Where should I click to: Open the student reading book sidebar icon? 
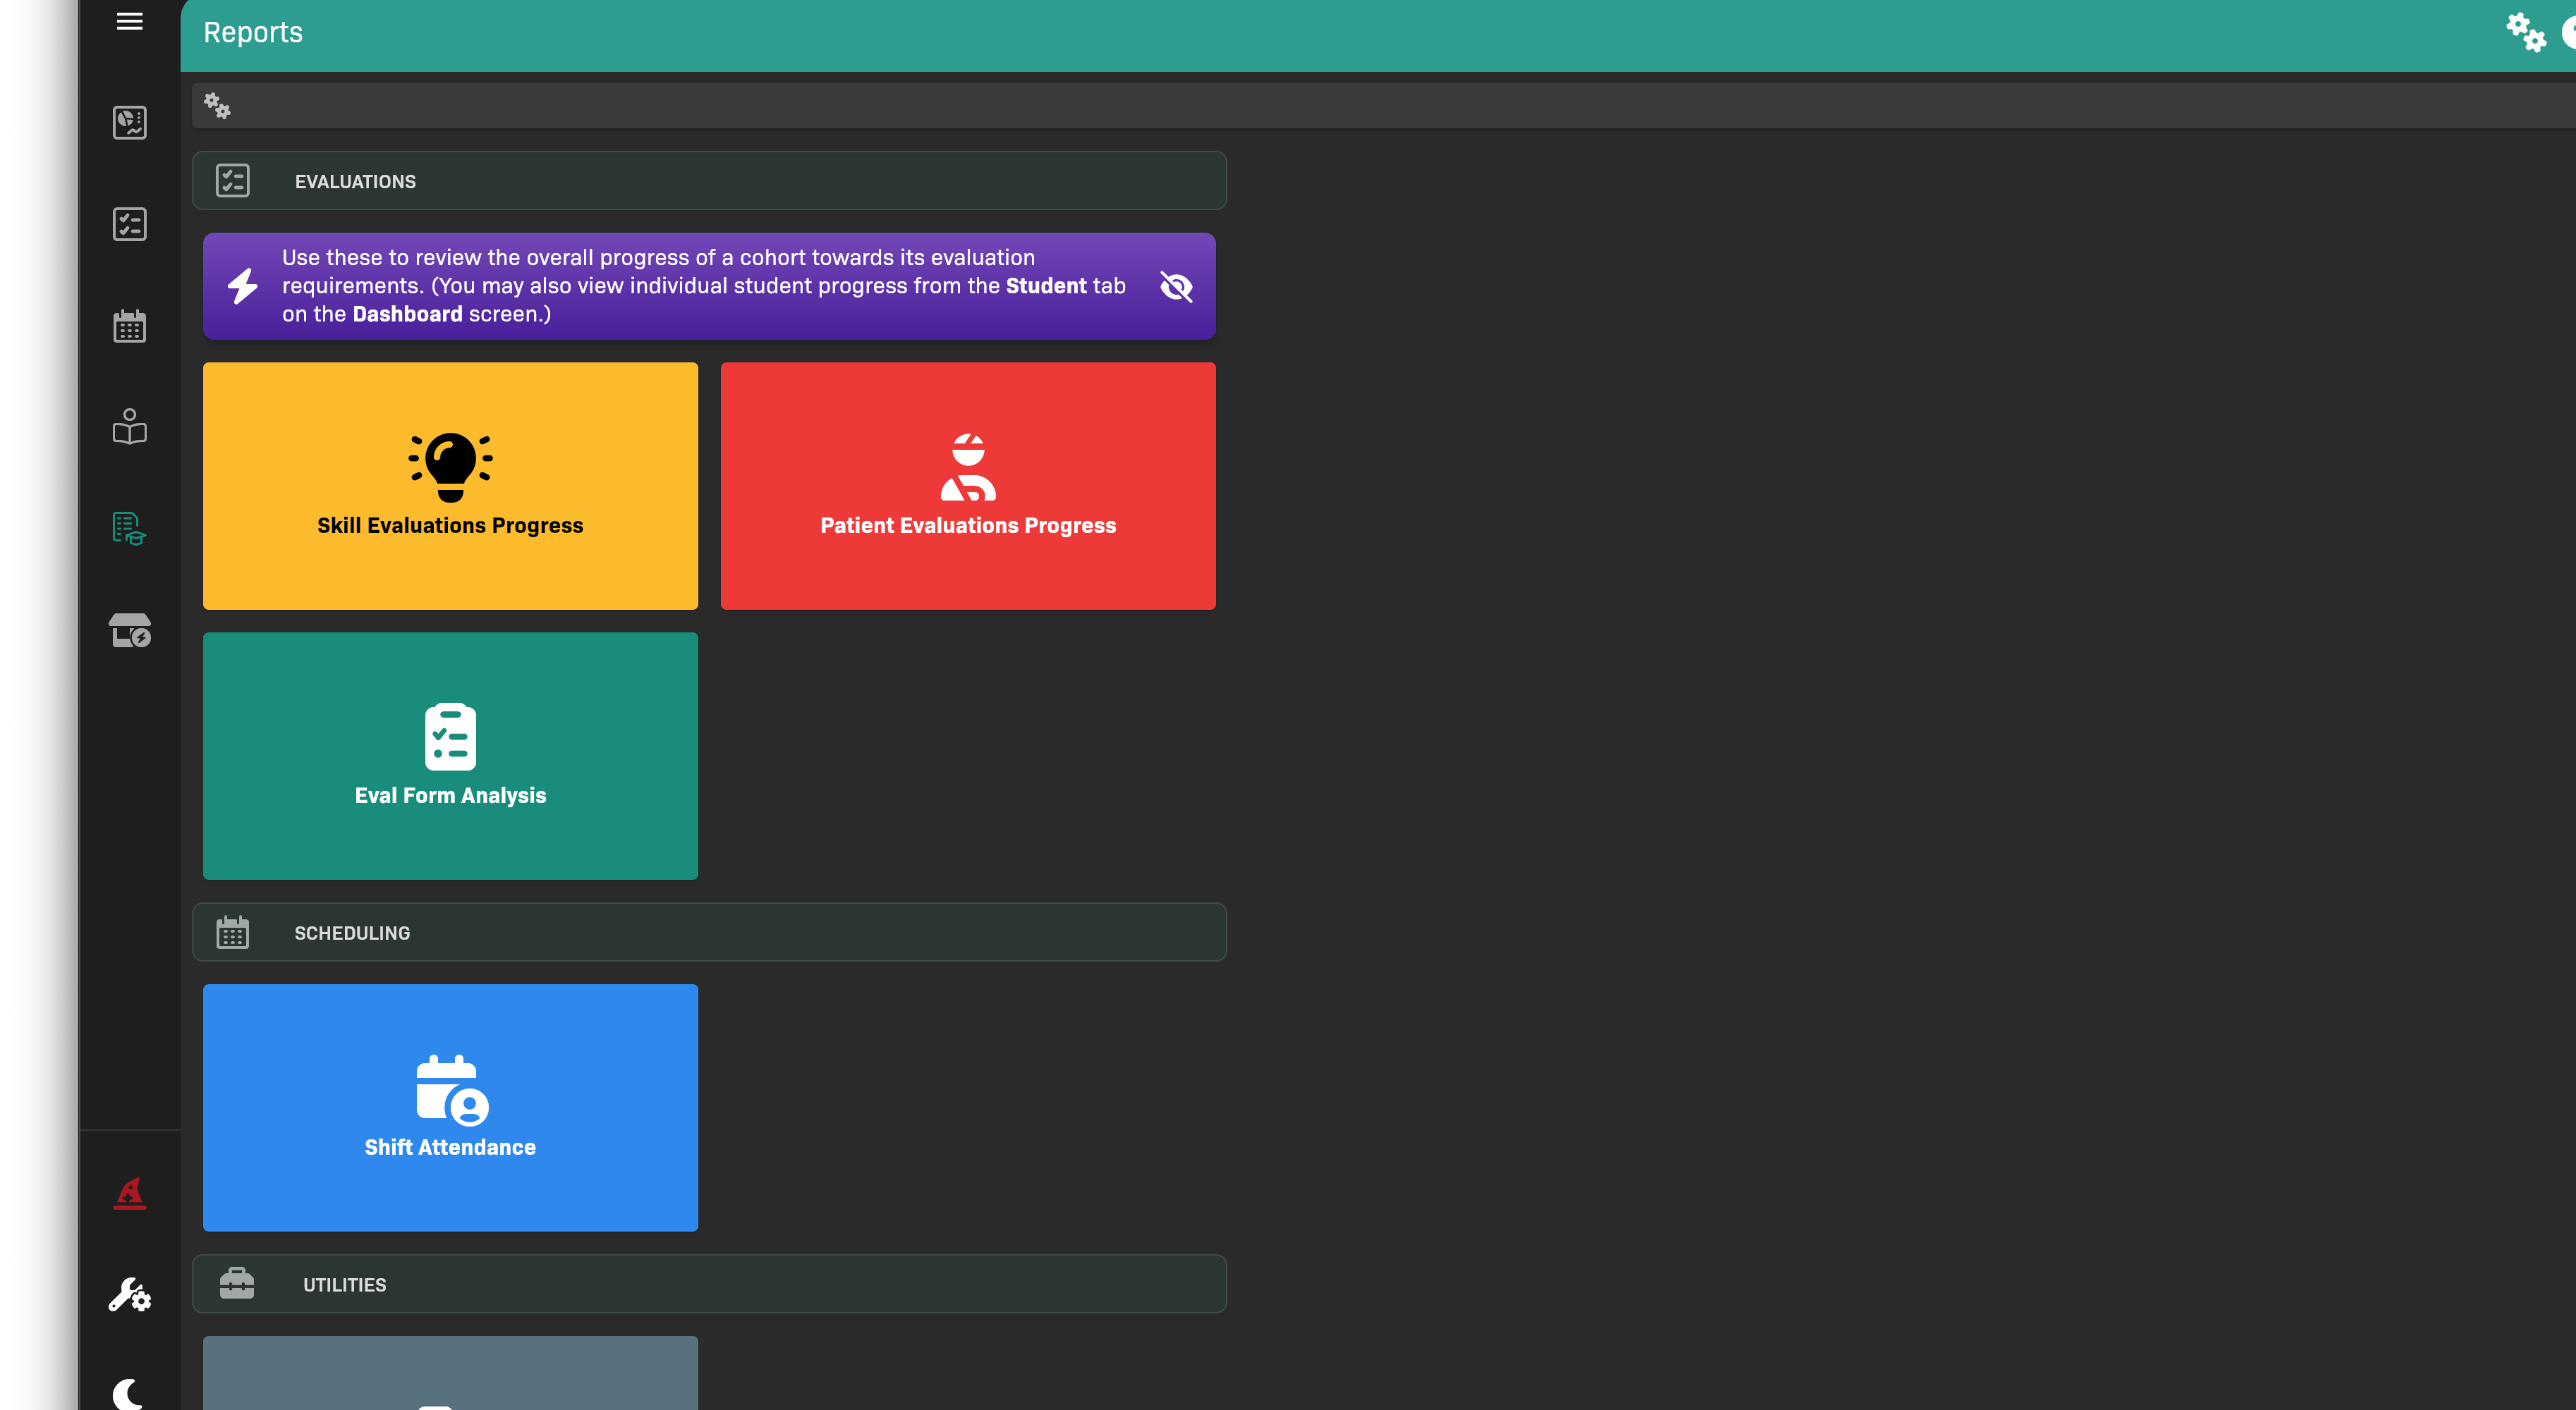coord(129,427)
